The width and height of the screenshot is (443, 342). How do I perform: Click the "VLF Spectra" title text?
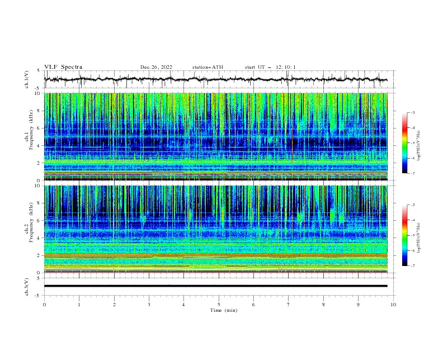click(63, 67)
